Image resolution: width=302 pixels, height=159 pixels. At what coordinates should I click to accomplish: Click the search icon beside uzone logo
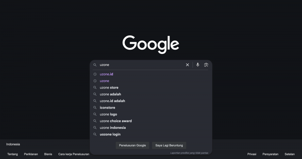pyautogui.click(x=95, y=114)
